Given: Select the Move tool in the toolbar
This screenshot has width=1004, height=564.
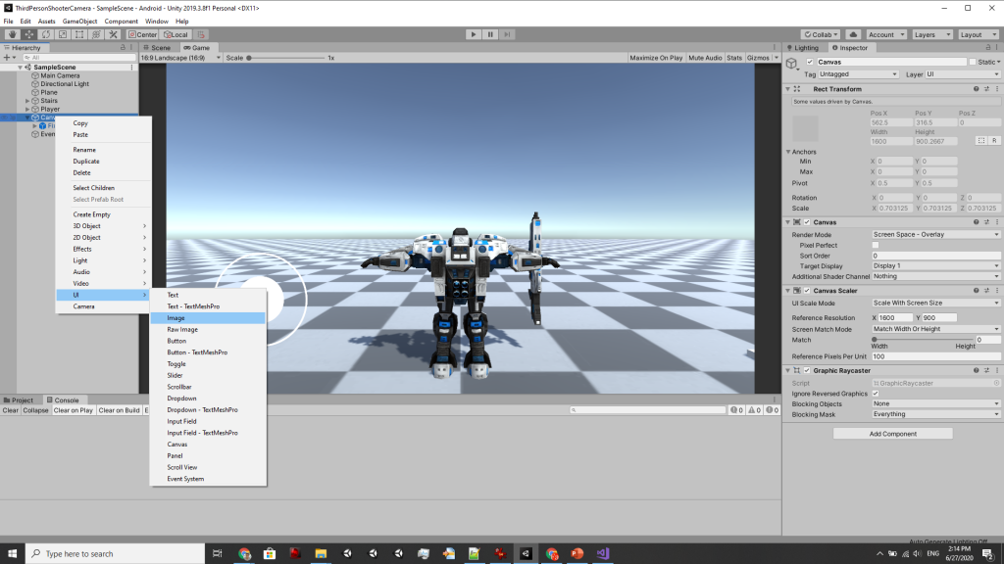Looking at the screenshot, I should [28, 34].
